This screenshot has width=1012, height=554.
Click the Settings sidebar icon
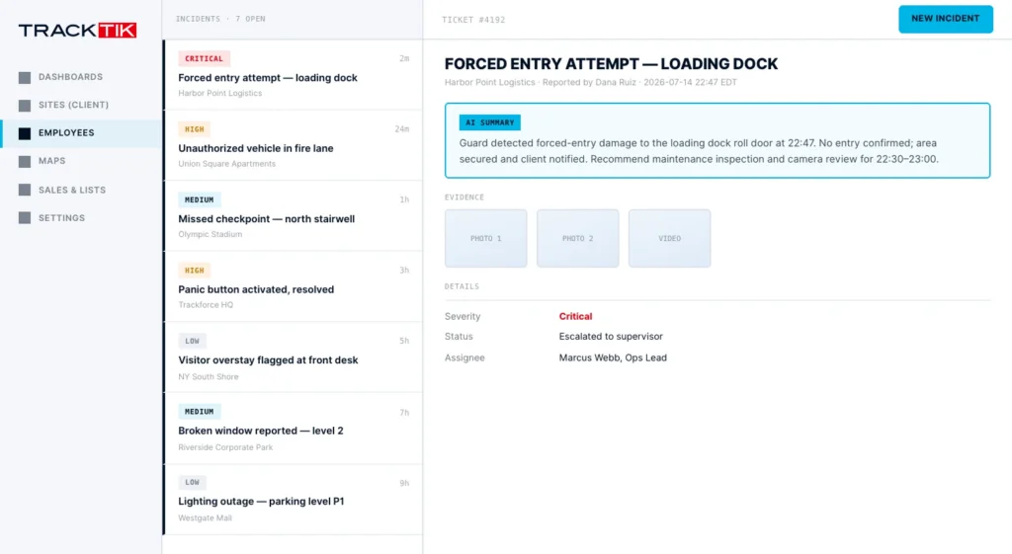pyautogui.click(x=25, y=218)
